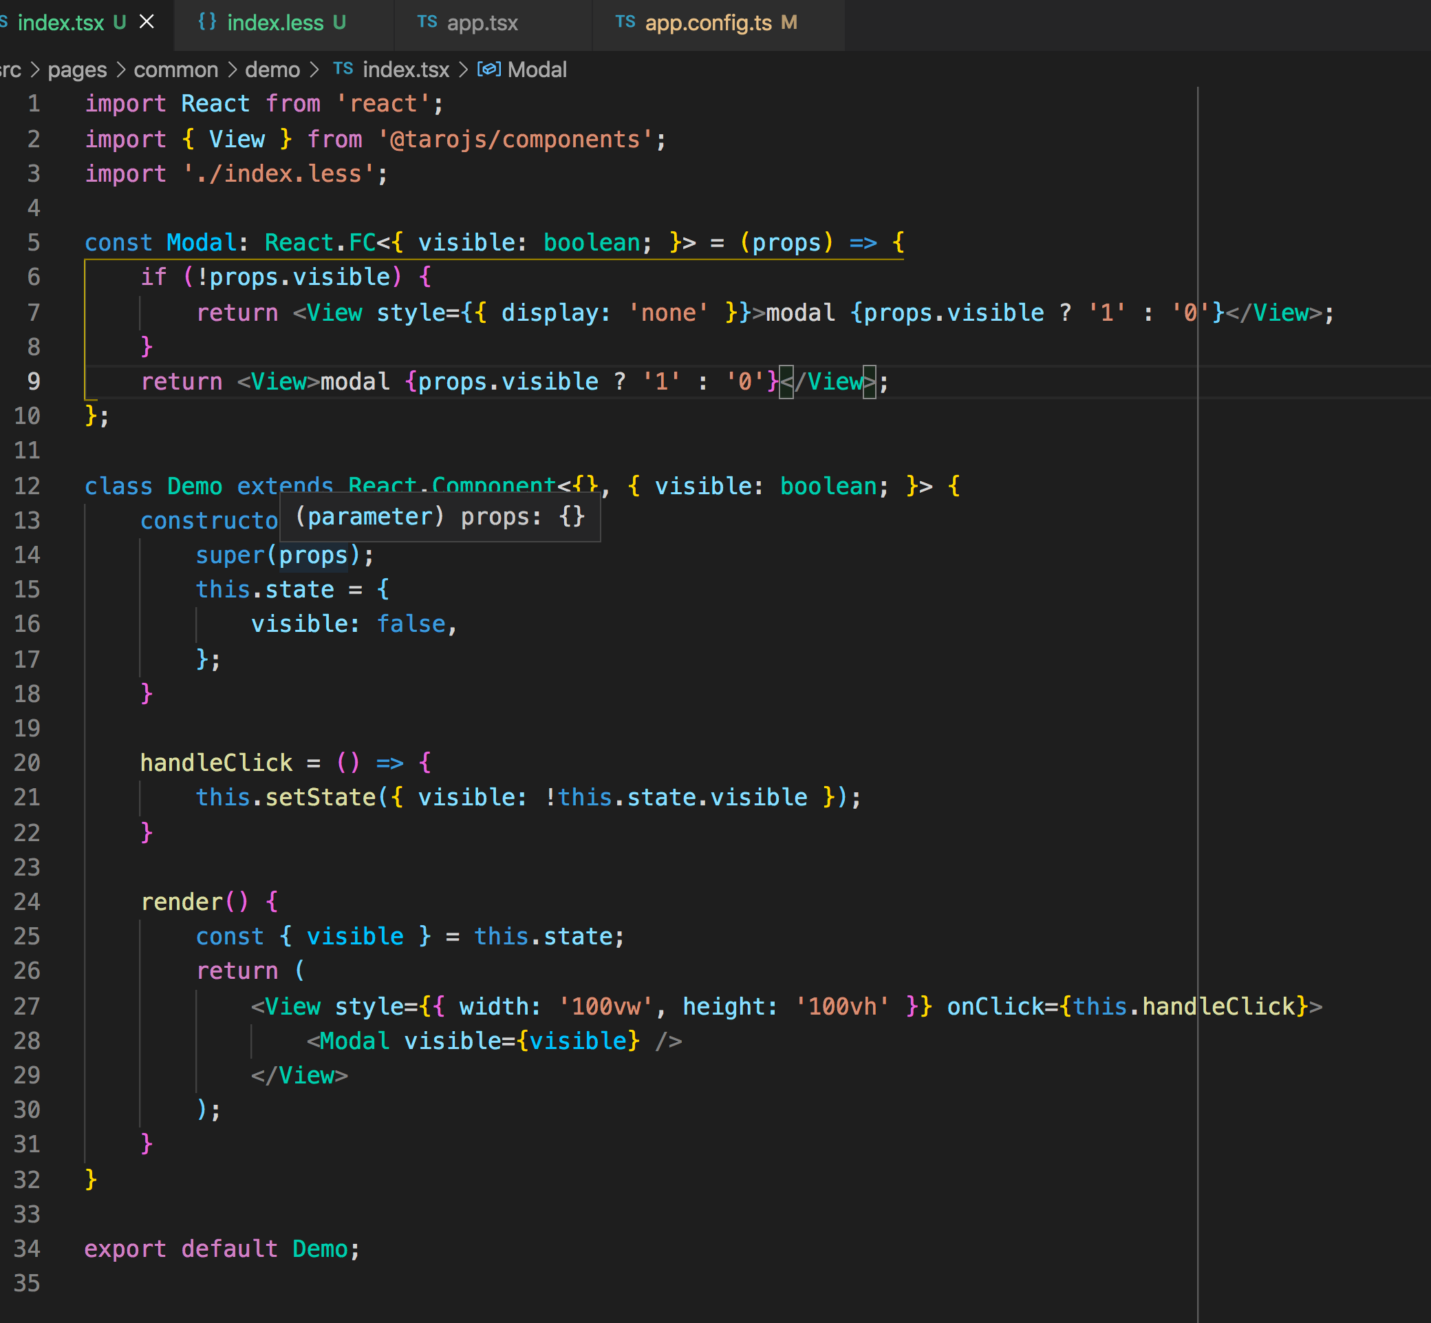Click the TS icon on app.tsx tab
Viewport: 1431px width, 1323px height.
coord(427,22)
